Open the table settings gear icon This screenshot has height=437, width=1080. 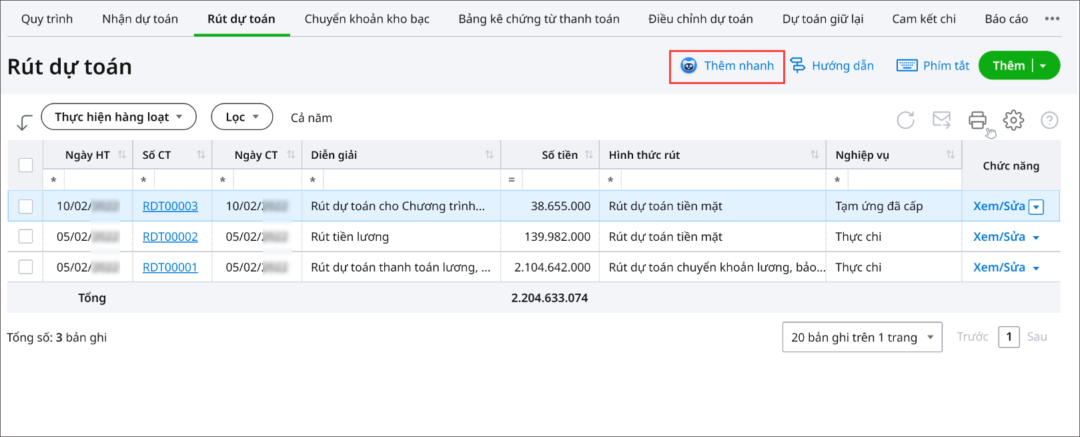pos(1013,120)
